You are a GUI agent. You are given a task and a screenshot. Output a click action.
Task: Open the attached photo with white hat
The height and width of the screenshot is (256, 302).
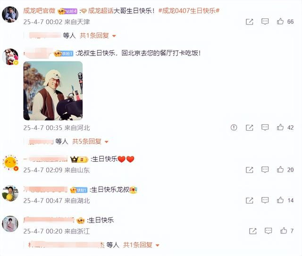point(53,91)
